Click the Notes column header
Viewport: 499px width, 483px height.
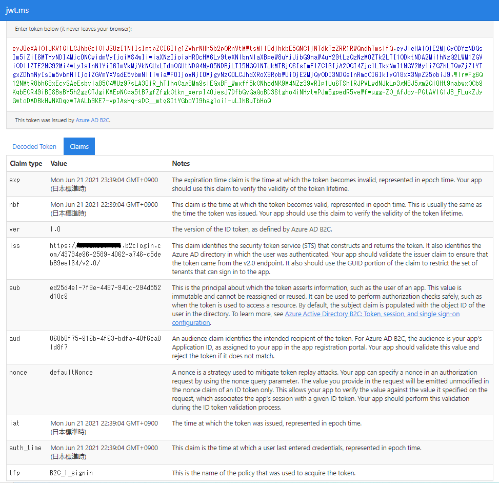pyautogui.click(x=181, y=163)
